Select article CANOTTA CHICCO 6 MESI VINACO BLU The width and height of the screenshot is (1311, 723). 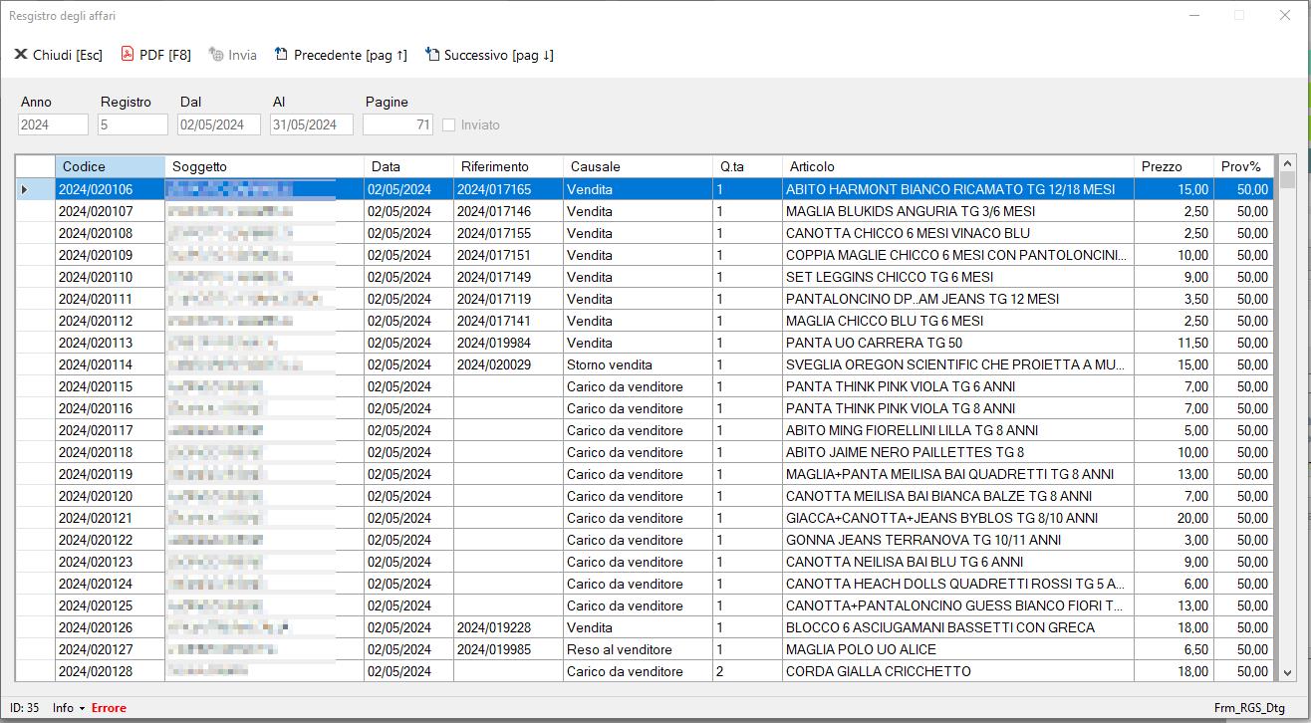(958, 233)
